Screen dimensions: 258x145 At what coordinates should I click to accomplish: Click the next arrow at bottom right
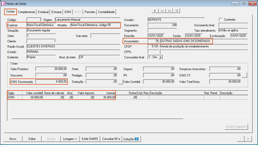coord(248,139)
